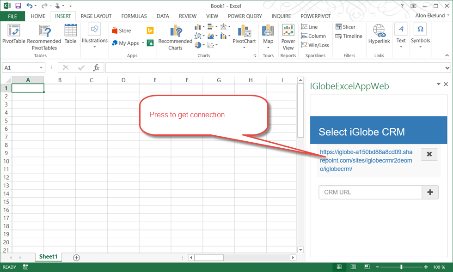The height and width of the screenshot is (272, 453).
Task: Insert a Slicer filter
Action: click(345, 27)
